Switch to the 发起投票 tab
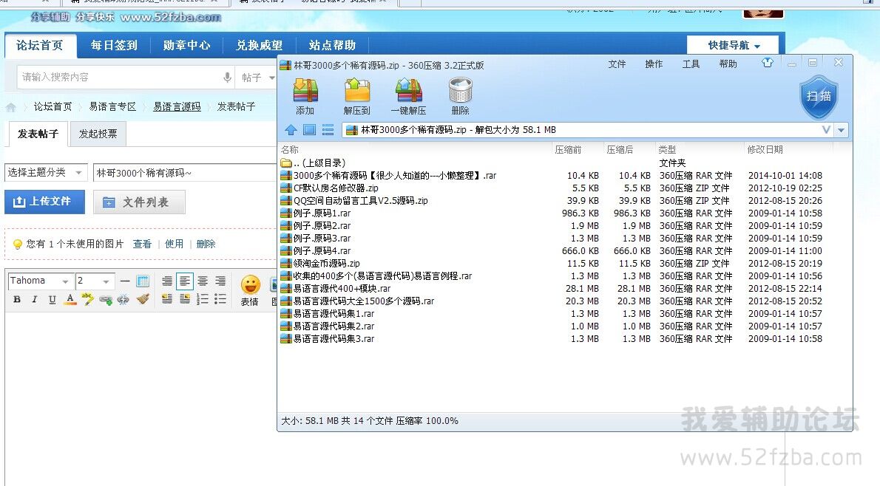This screenshot has width=880, height=486. point(98,134)
